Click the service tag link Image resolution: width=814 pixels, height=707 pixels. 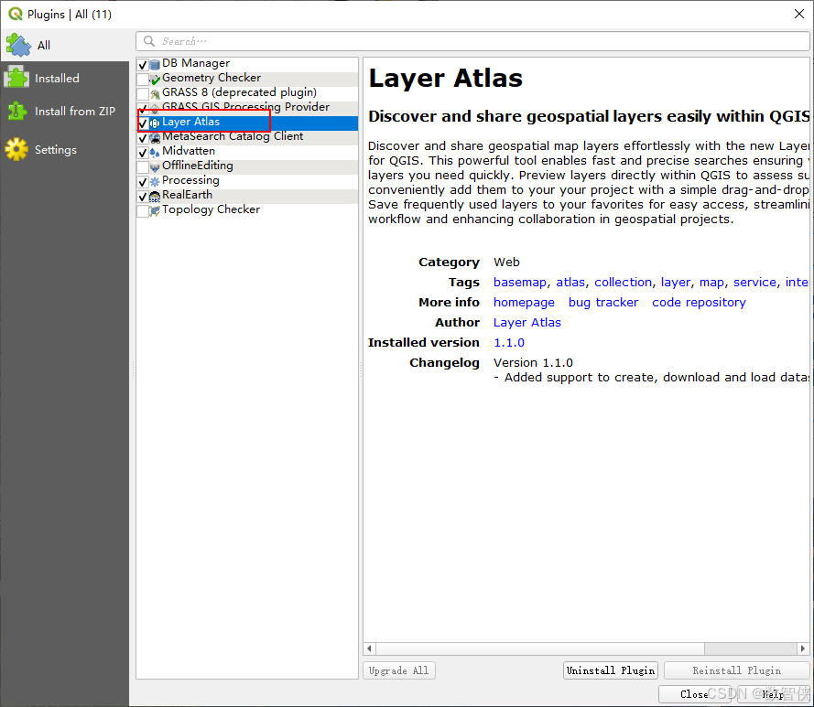click(x=754, y=283)
